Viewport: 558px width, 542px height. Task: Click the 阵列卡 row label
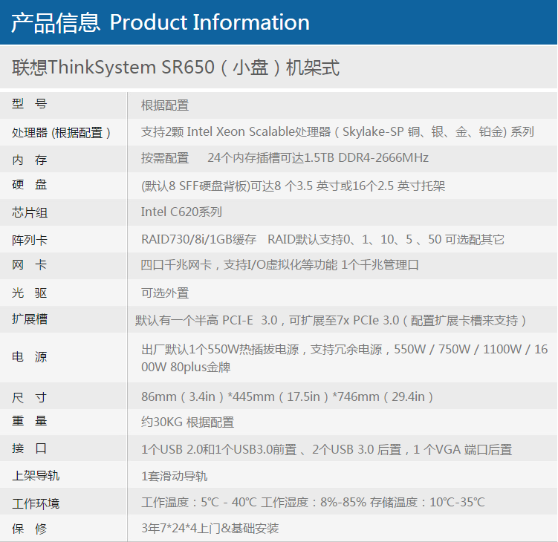tap(30, 240)
